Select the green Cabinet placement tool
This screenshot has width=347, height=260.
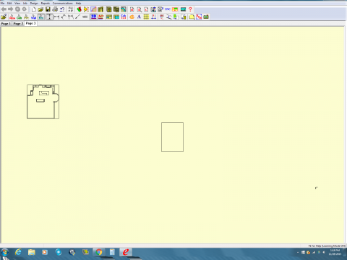click(x=20, y=17)
